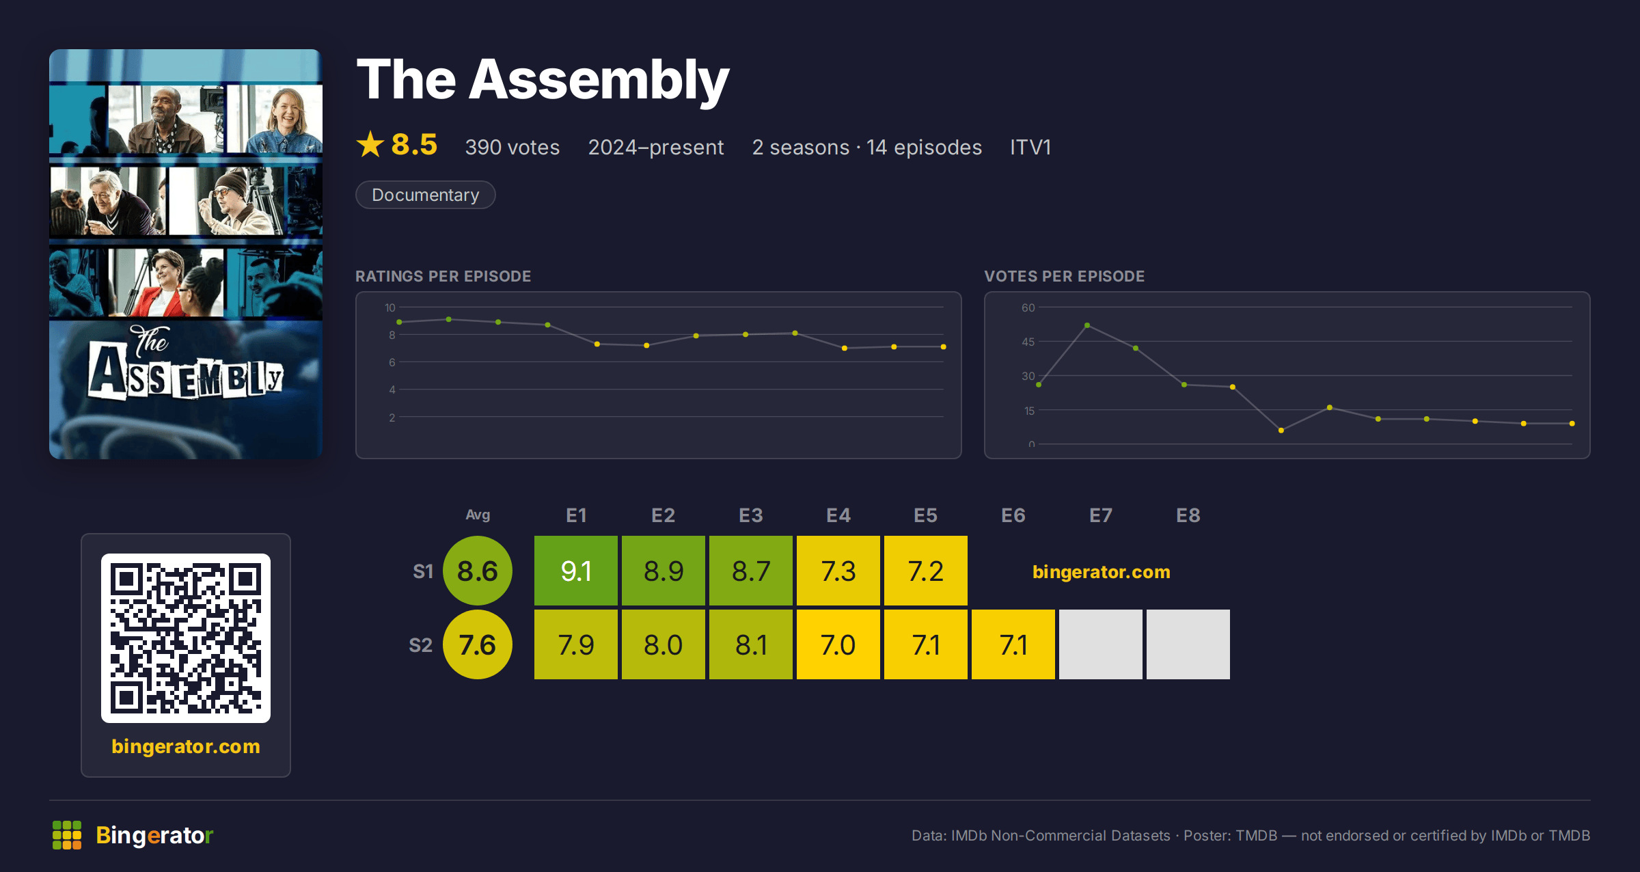
Task: Click the peak point in votes chart
Action: click(1087, 325)
